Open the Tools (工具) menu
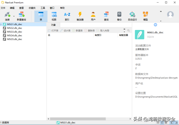179x125 pixels. tap(43, 8)
